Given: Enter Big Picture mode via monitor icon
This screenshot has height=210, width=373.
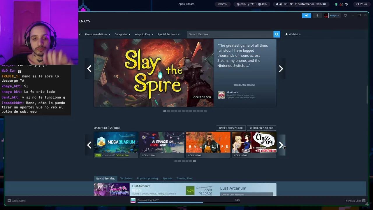Looking at the screenshot, I should tap(345, 15).
